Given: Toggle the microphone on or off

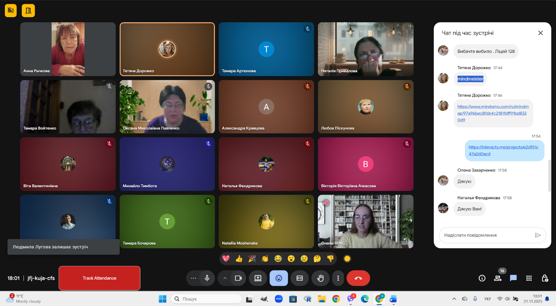Looking at the screenshot, I should click(x=207, y=278).
